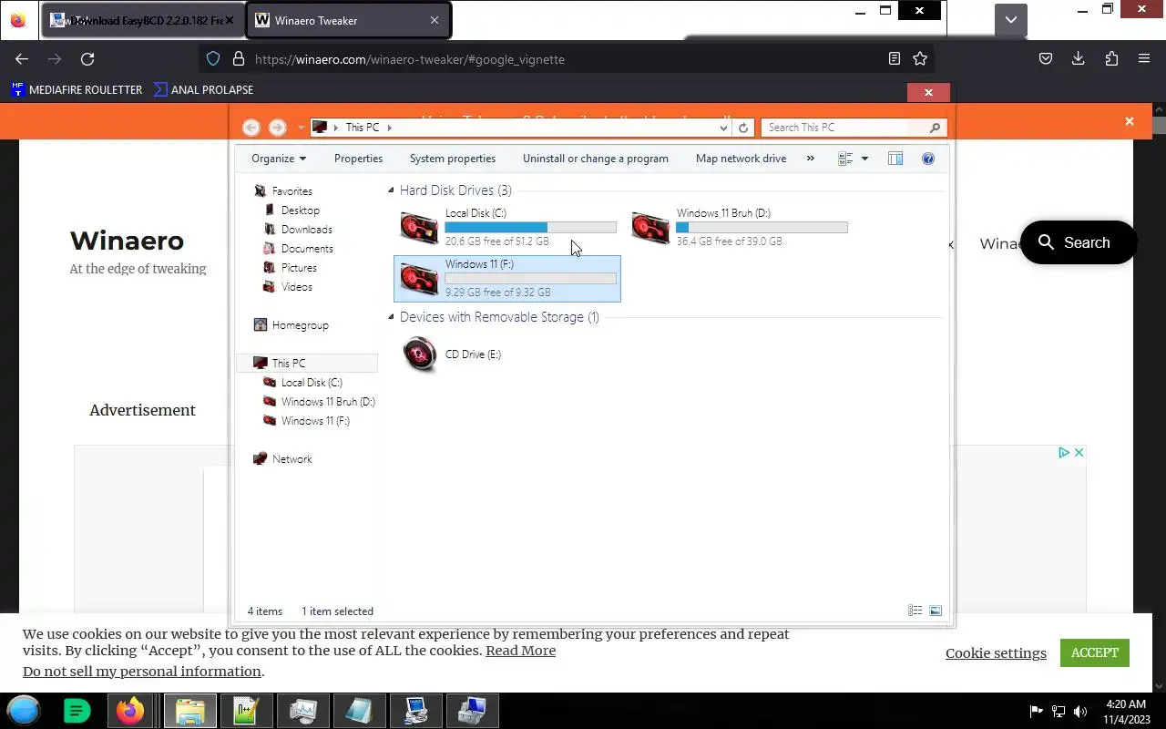1166x729 pixels.
Task: Go back in Firefox browser
Action: (22, 58)
